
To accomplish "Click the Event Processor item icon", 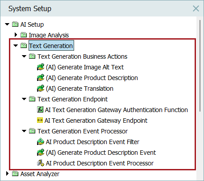I will (x=41, y=163).
